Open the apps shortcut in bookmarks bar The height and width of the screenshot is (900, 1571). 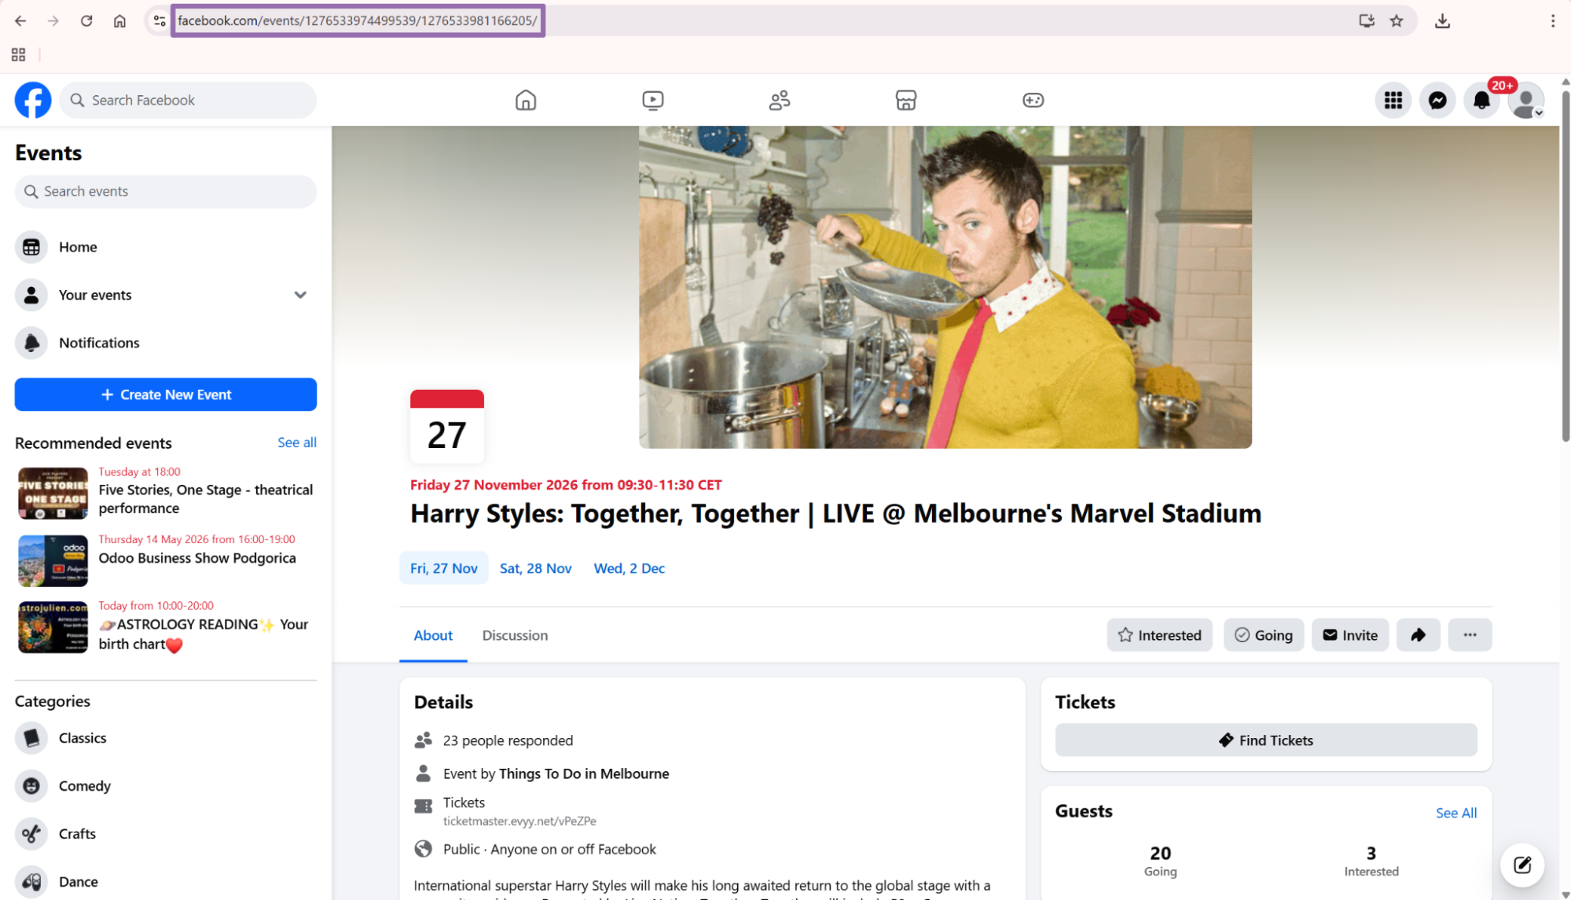[x=18, y=54]
